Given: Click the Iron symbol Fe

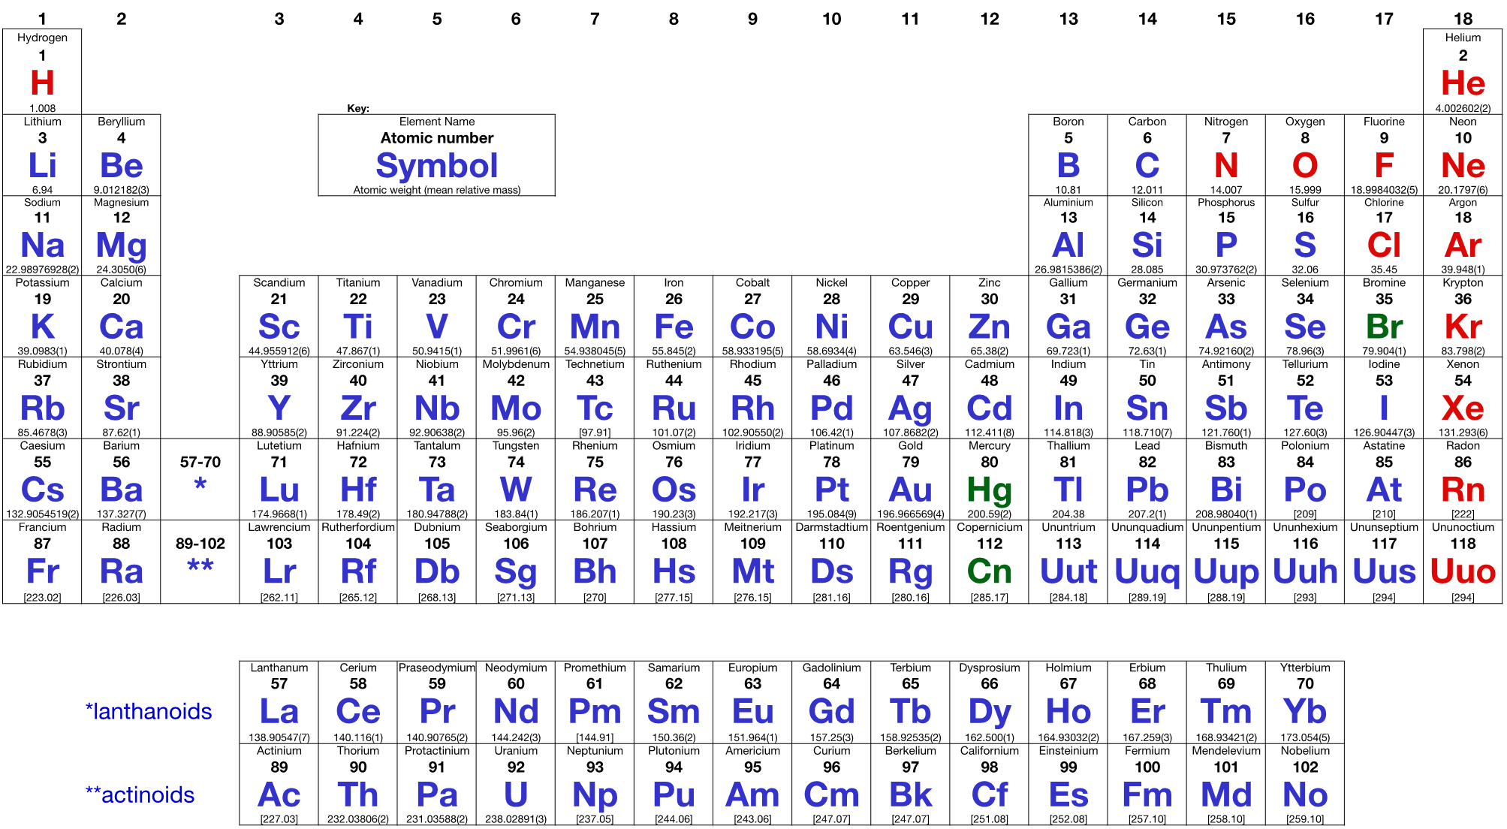Looking at the screenshot, I should (674, 327).
